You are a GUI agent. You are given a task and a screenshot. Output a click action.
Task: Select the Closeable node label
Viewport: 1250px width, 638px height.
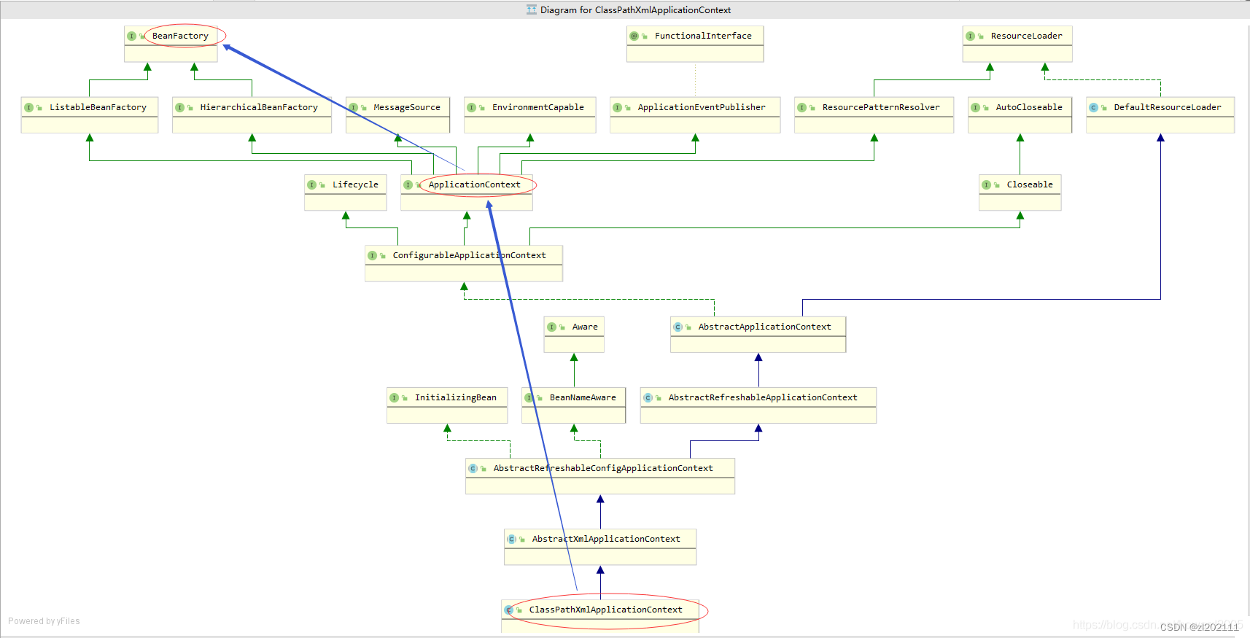(x=1030, y=184)
